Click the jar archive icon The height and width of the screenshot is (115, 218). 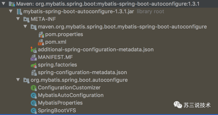click(19, 12)
